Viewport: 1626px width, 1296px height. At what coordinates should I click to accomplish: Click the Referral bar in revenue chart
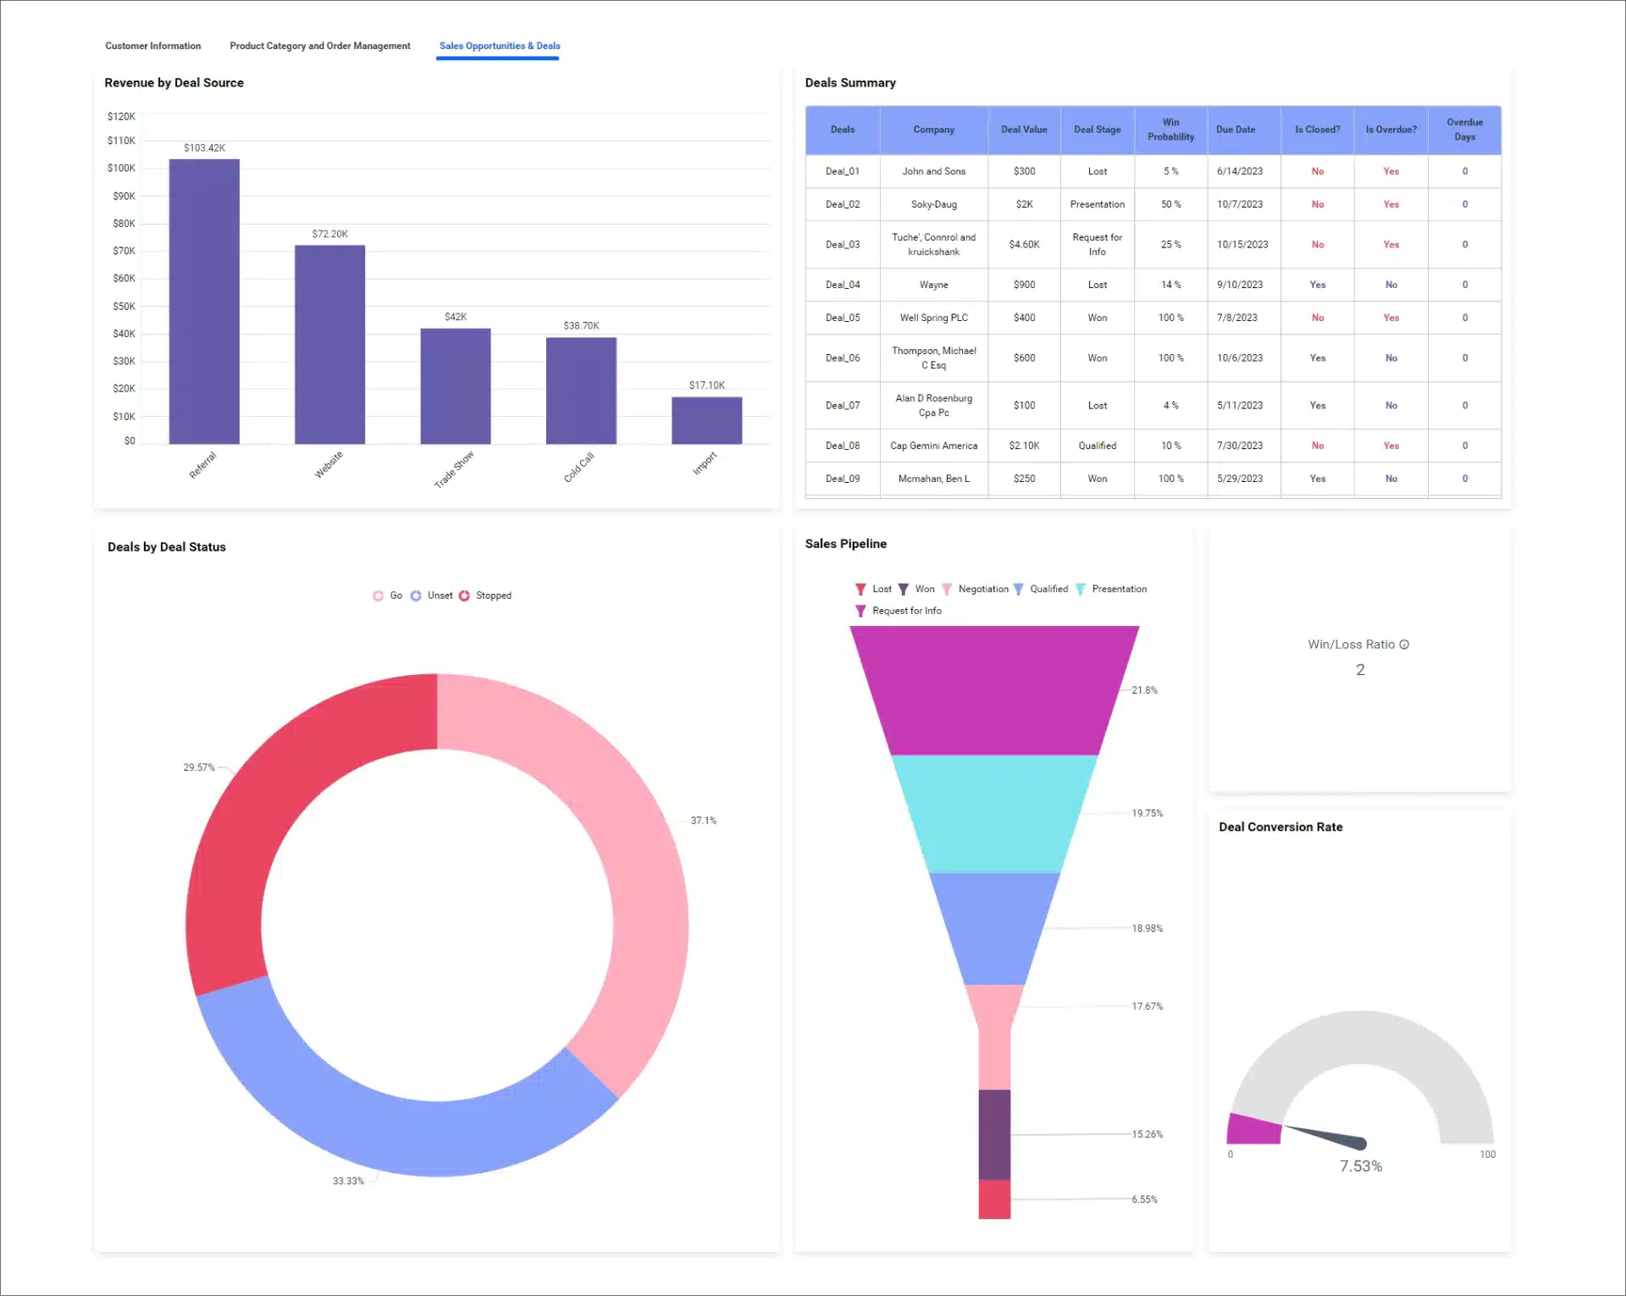click(204, 301)
